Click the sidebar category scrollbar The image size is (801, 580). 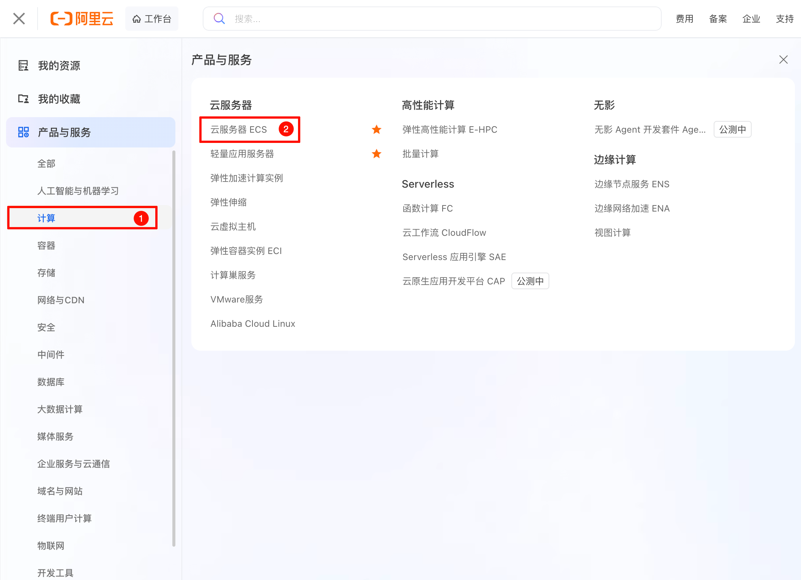tap(174, 341)
